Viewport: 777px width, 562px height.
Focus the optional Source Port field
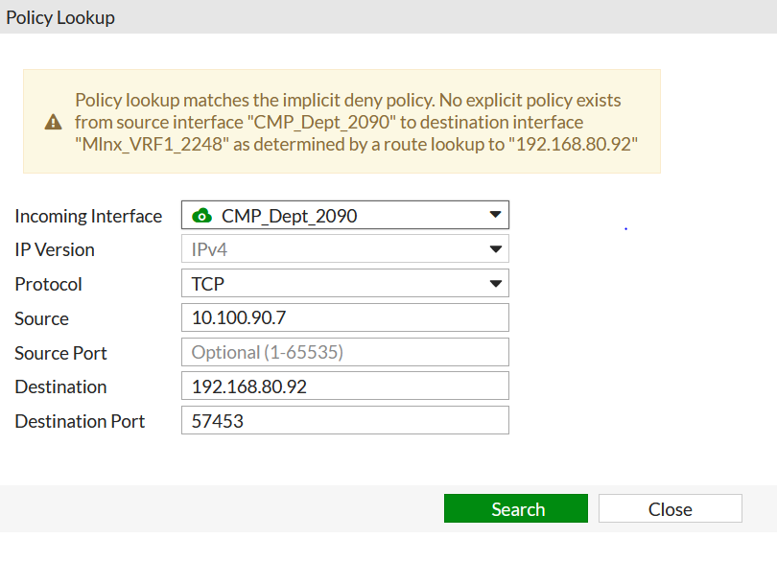(x=344, y=353)
